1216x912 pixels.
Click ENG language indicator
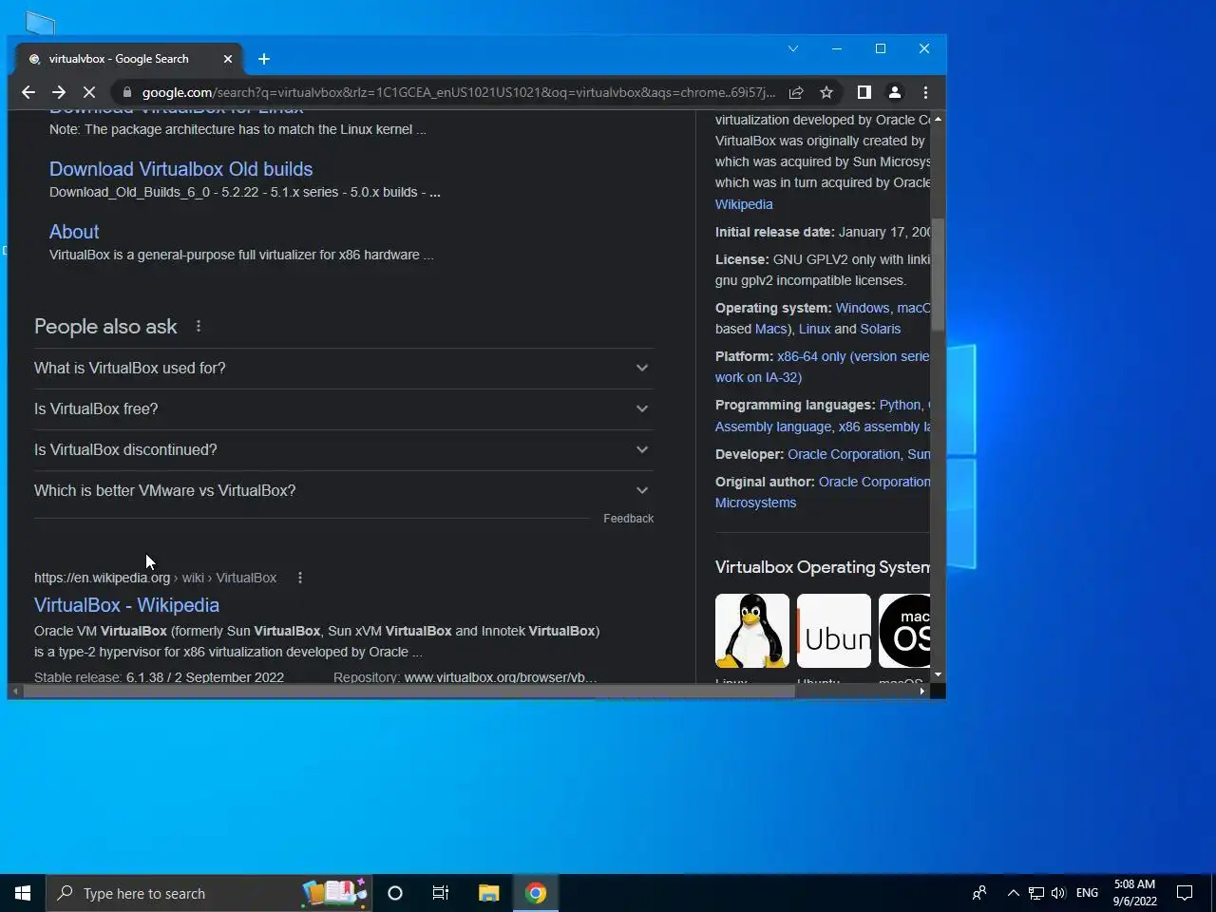click(1087, 893)
